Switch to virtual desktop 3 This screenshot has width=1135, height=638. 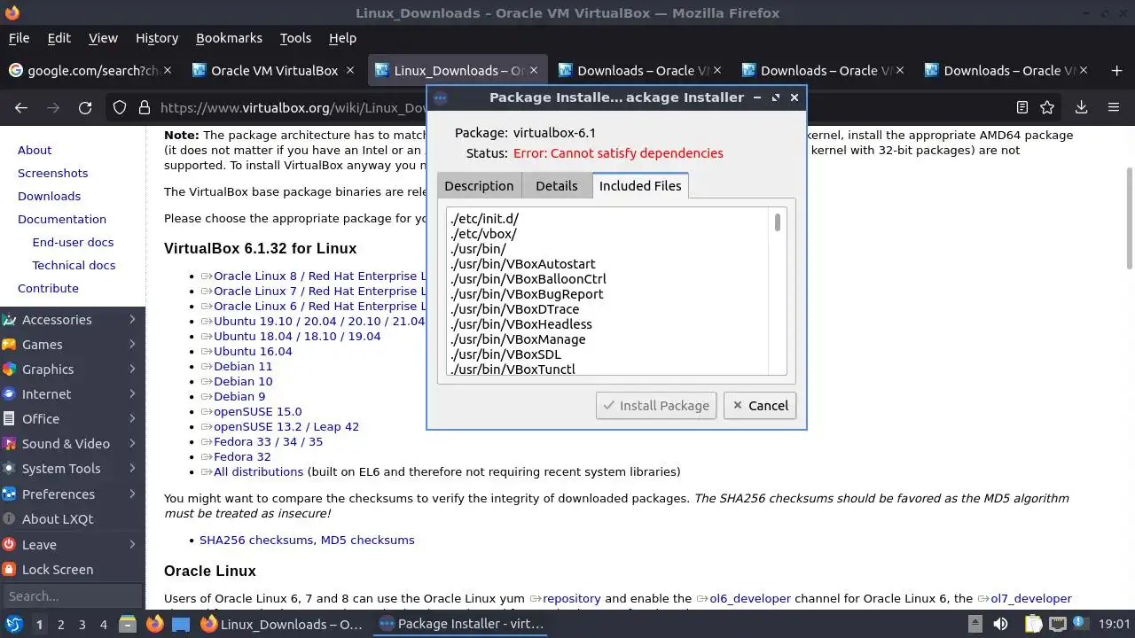[x=82, y=624]
